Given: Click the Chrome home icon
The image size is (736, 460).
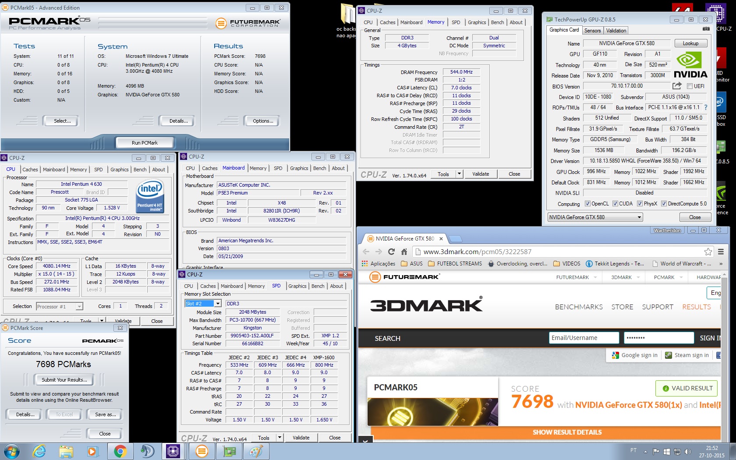Looking at the screenshot, I should point(404,251).
